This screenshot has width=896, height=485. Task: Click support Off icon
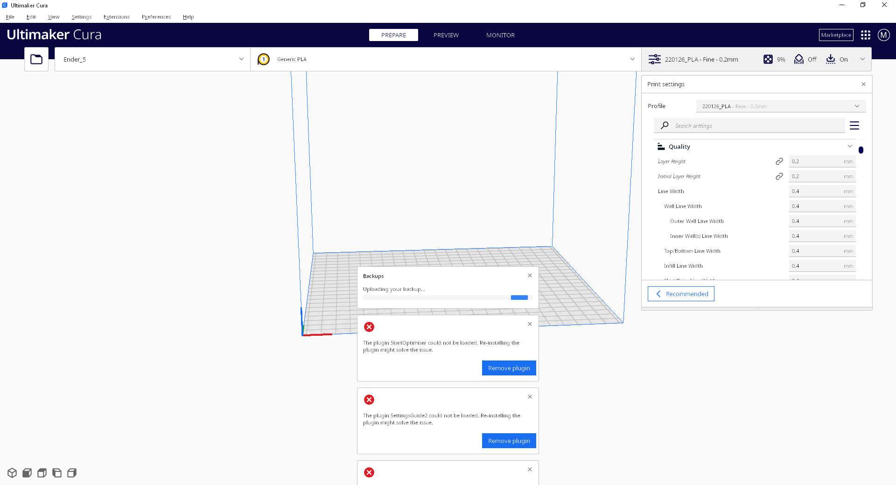tap(799, 59)
